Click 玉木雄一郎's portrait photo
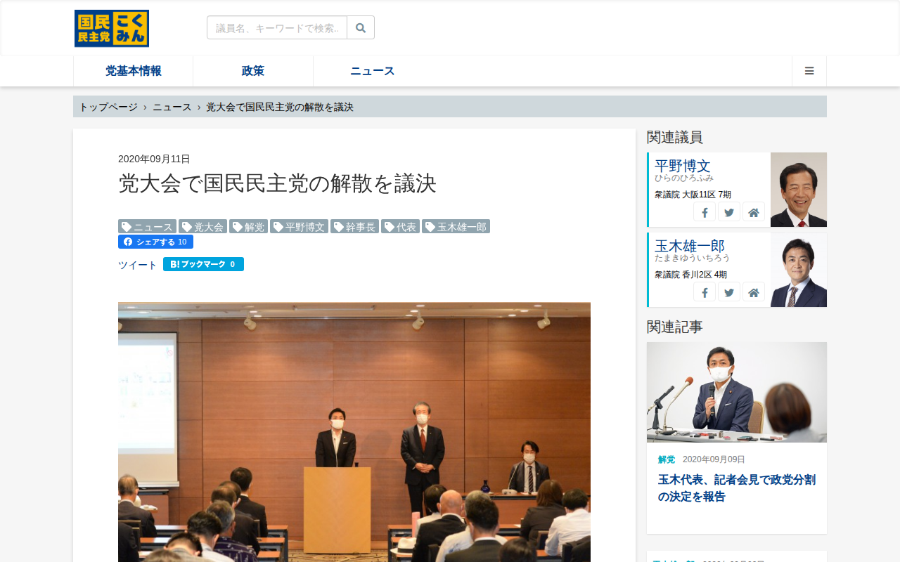 (799, 270)
